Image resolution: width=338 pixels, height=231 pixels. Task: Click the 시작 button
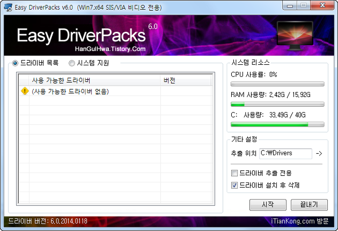coord(268,205)
